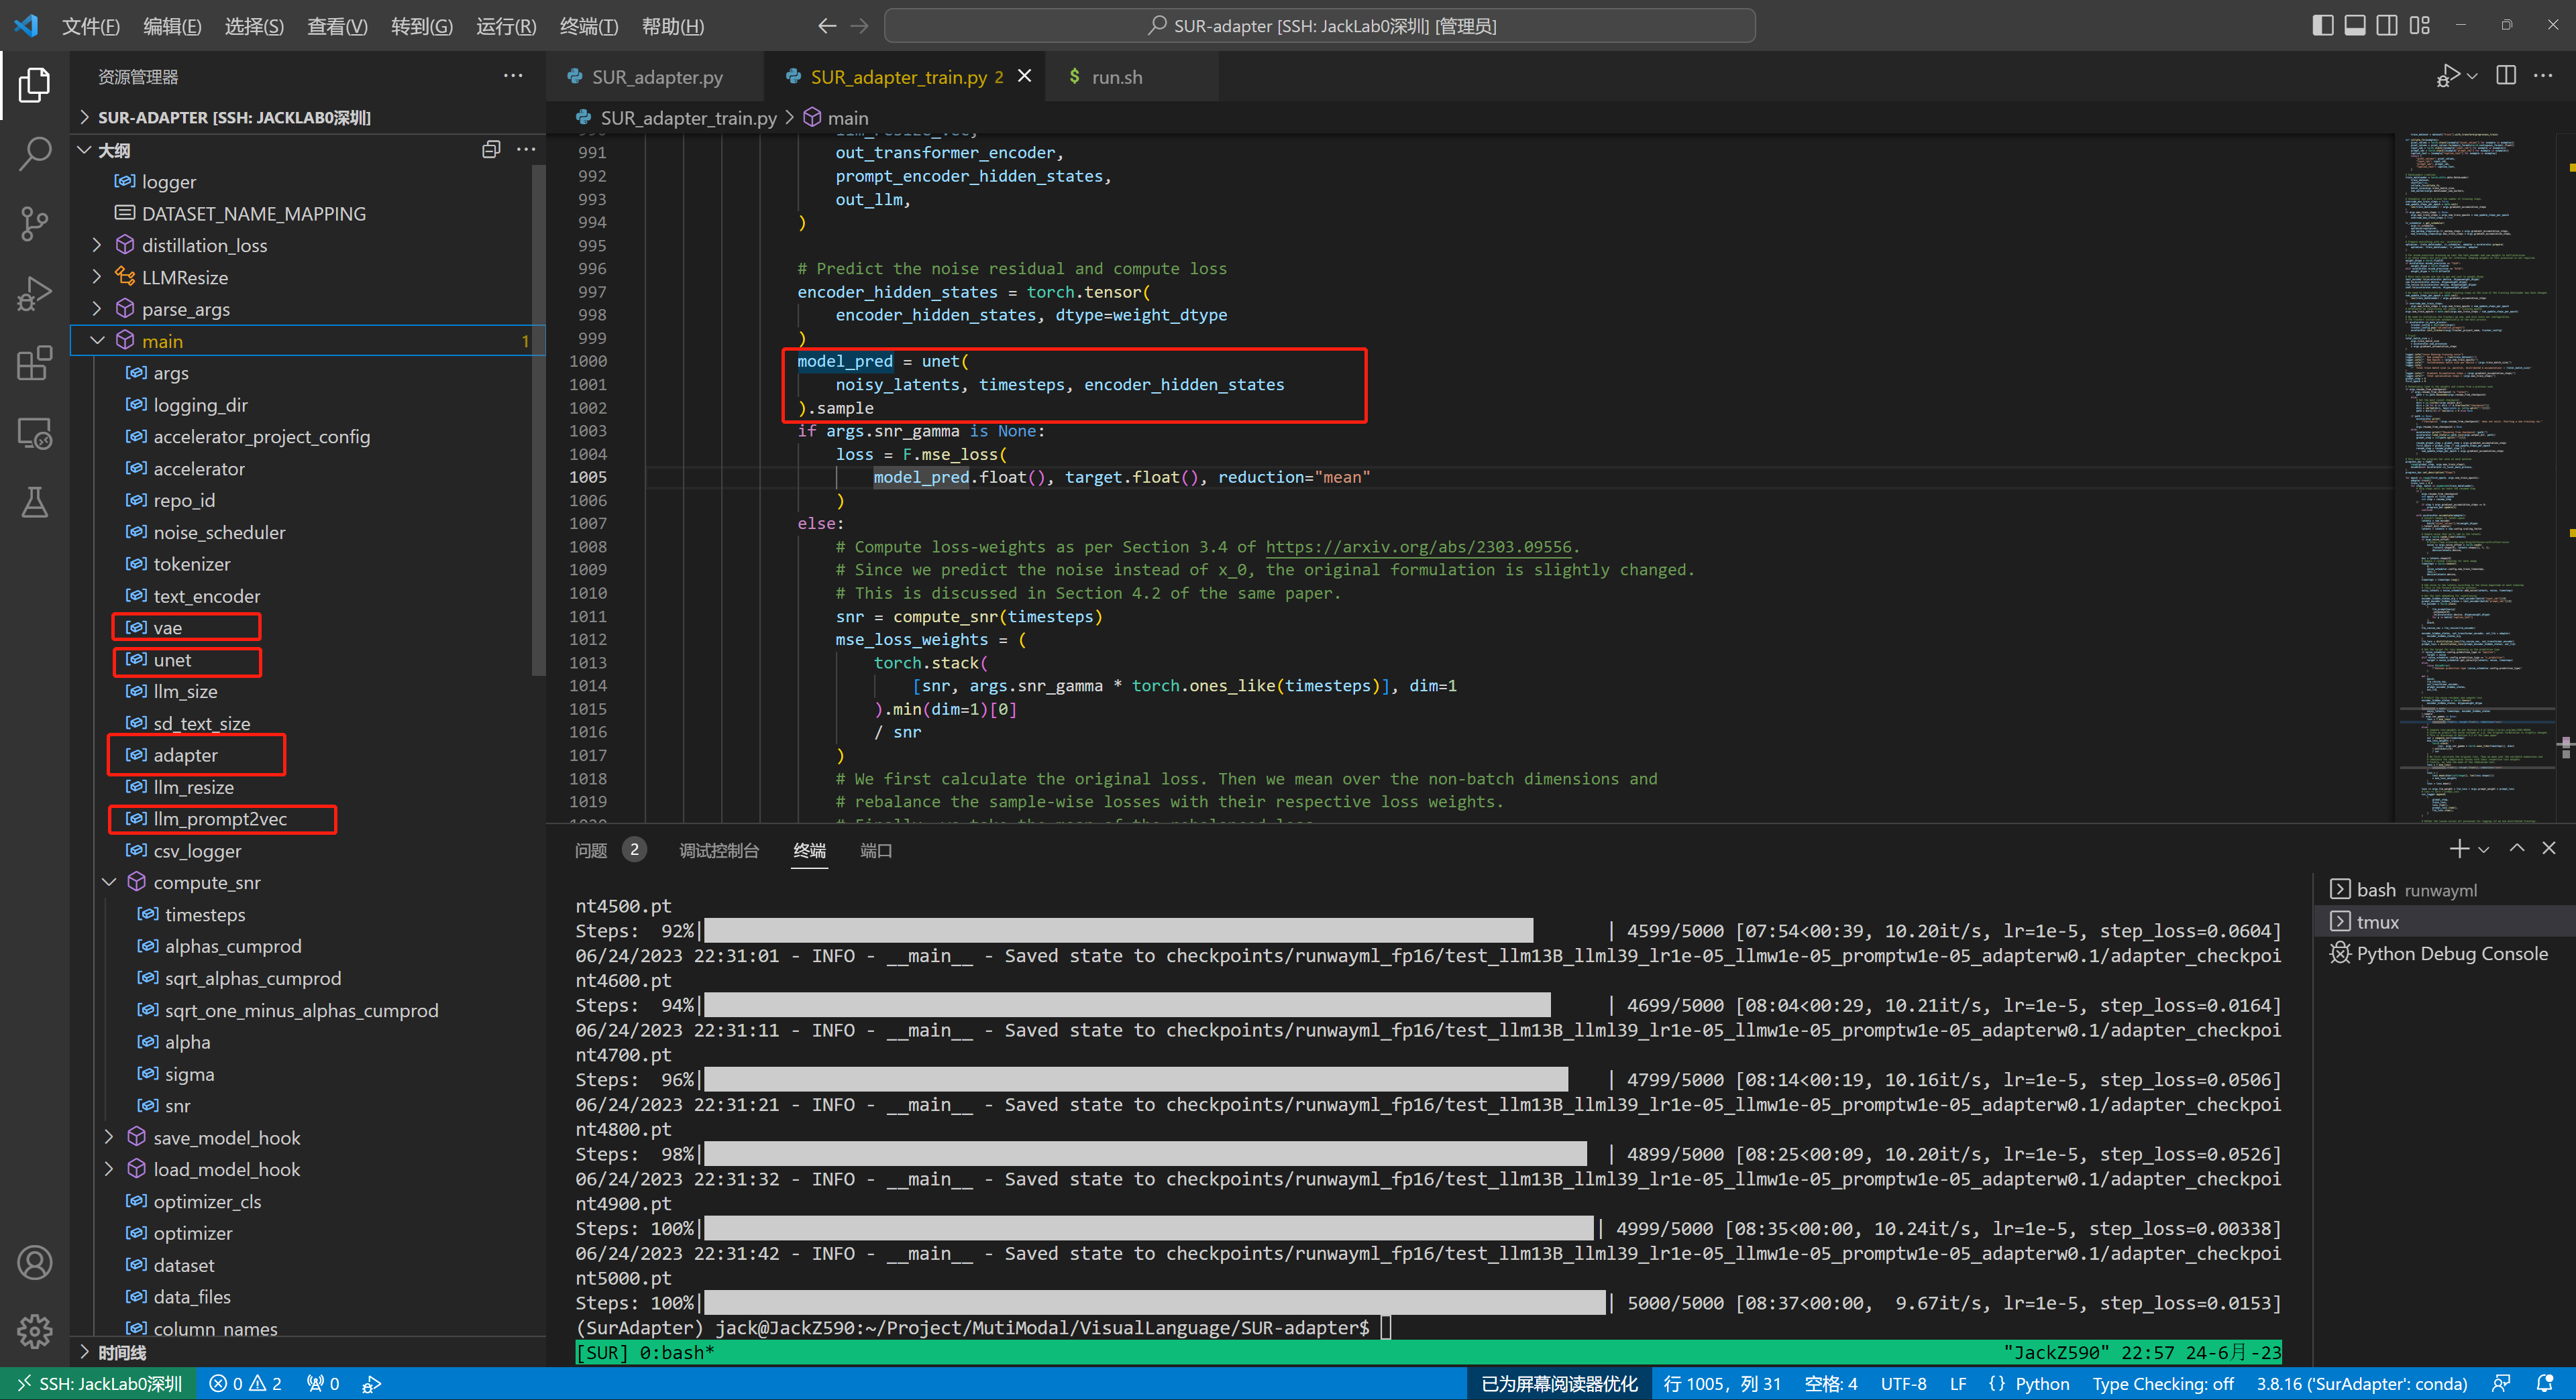
Task: Select interpreter 3.8.16 SurAdapter conda
Action: pyautogui.click(x=2361, y=1384)
